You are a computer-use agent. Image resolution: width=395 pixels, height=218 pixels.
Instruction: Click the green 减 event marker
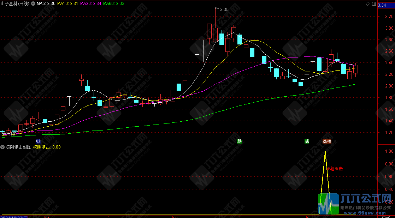pyautogui.click(x=307, y=141)
